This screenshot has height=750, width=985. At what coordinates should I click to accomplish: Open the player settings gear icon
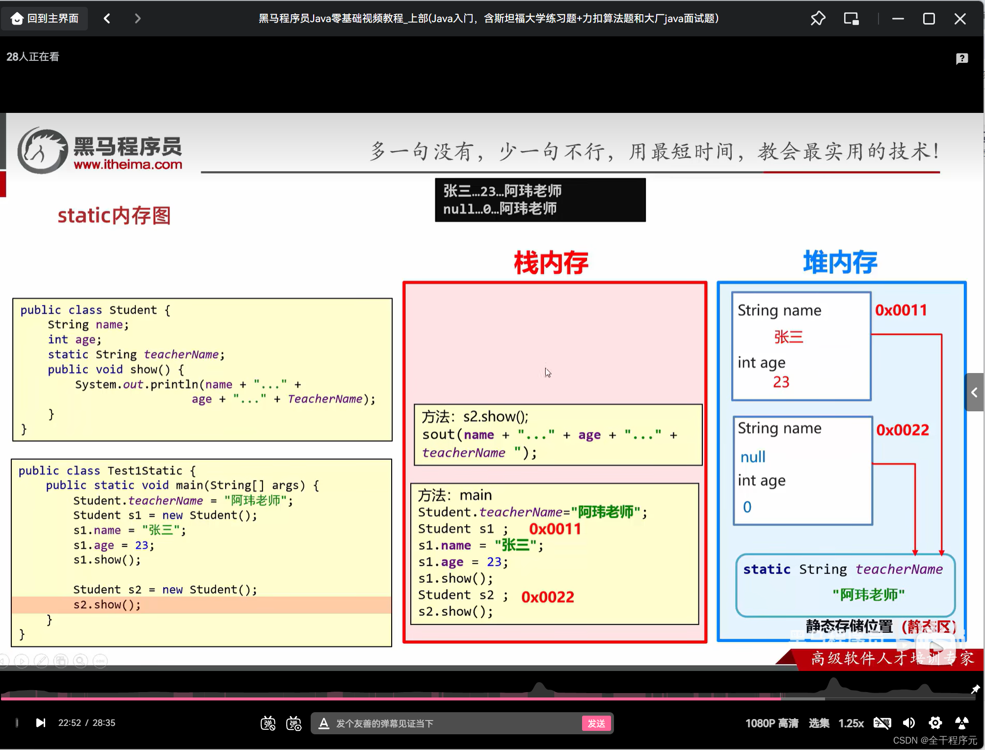[935, 723]
